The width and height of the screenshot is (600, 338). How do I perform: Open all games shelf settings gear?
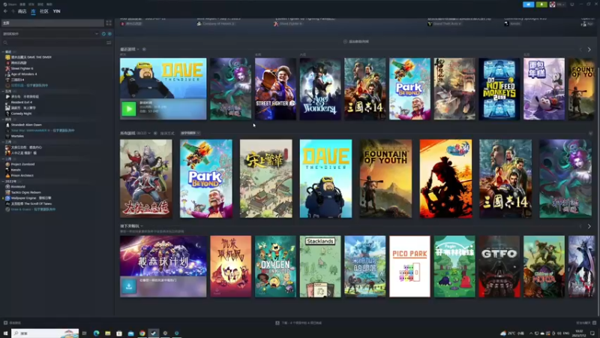coord(155,134)
